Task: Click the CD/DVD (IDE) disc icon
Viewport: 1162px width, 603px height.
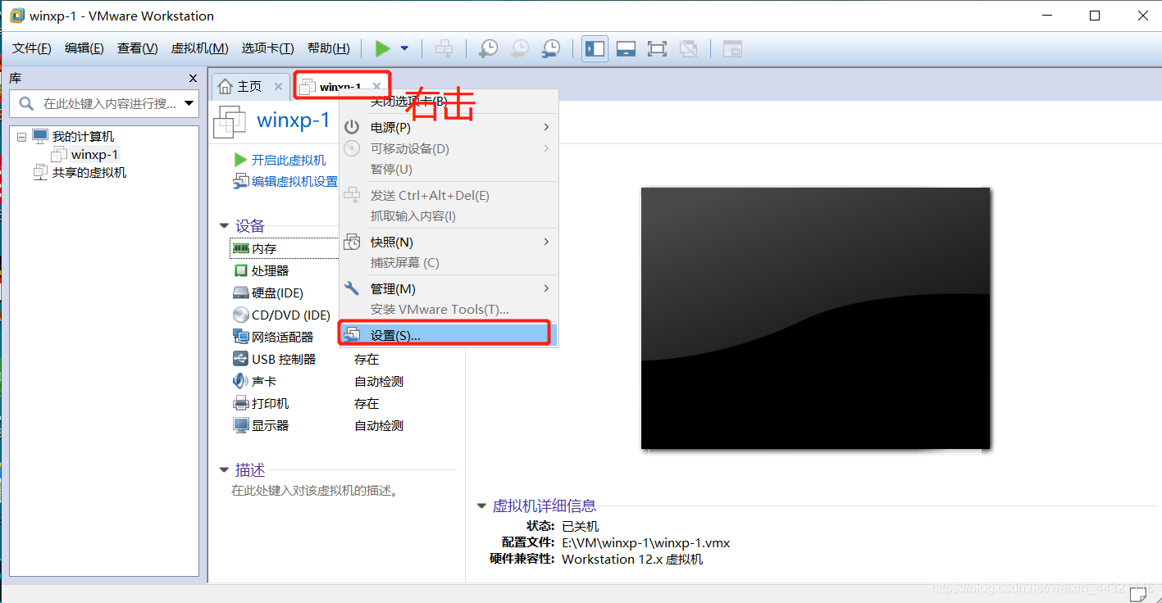Action: coord(240,315)
